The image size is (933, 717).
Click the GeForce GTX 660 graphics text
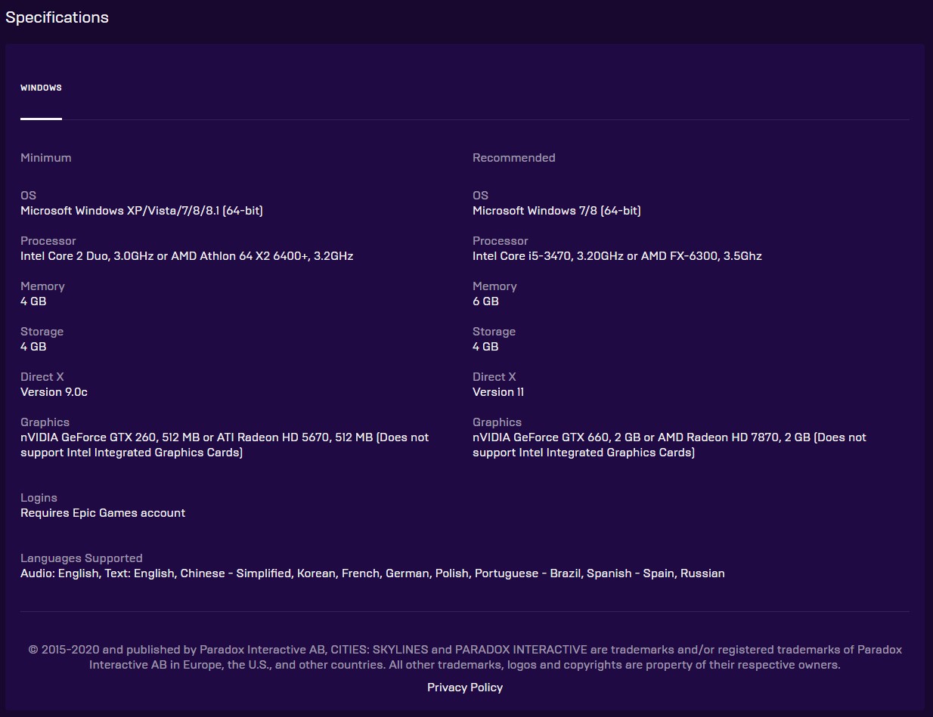click(669, 445)
